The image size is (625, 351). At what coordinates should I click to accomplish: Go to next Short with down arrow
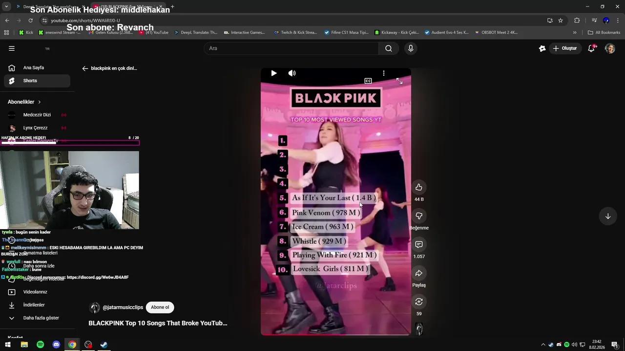pyautogui.click(x=608, y=216)
